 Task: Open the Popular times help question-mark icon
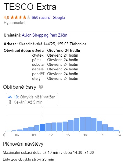click(41, 87)
